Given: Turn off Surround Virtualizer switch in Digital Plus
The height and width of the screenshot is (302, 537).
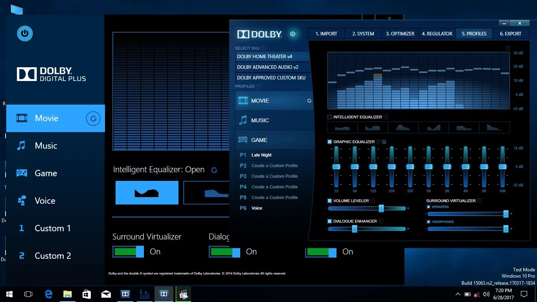Looking at the screenshot, I should point(128,252).
